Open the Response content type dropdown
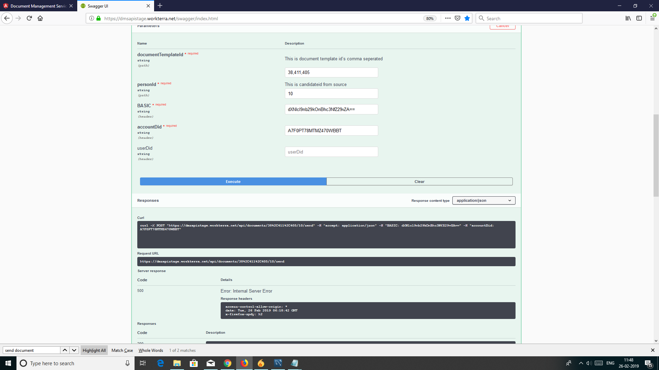 484,200
